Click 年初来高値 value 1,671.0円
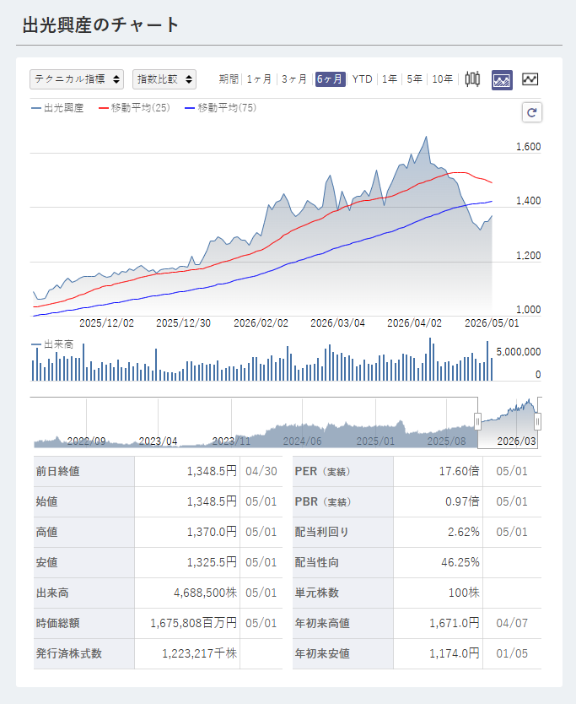Screen dimensions: 576x704 455,623
